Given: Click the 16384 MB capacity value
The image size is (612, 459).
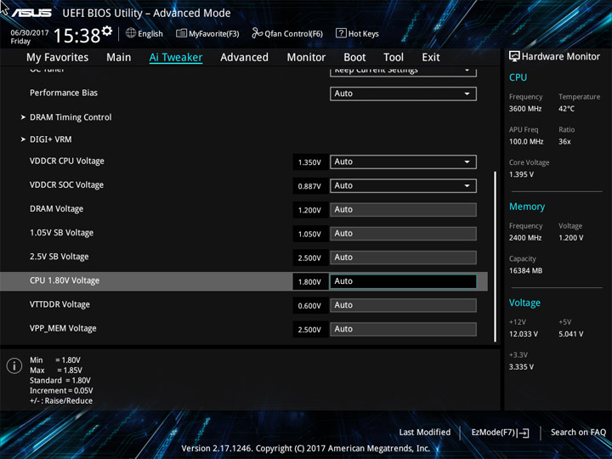Looking at the screenshot, I should [x=526, y=270].
